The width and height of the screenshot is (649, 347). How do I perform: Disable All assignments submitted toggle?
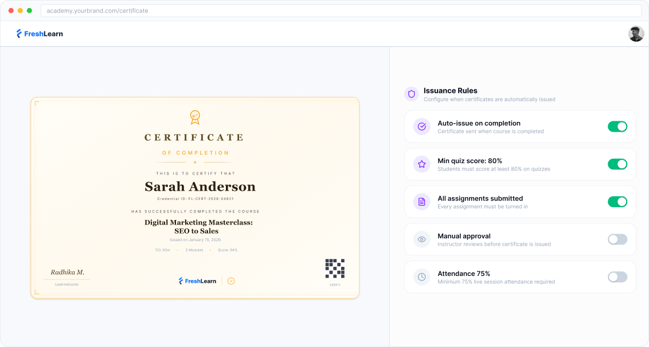617,202
